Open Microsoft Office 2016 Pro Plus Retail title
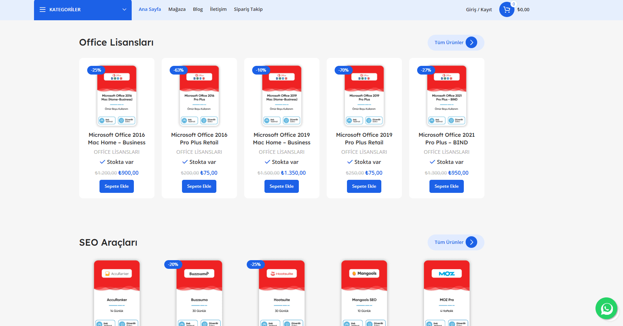The height and width of the screenshot is (326, 623). click(199, 139)
